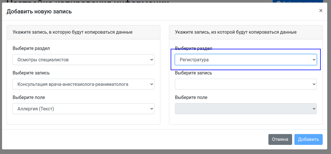Open the Осмотры специалистов section dropdown

[83, 60]
